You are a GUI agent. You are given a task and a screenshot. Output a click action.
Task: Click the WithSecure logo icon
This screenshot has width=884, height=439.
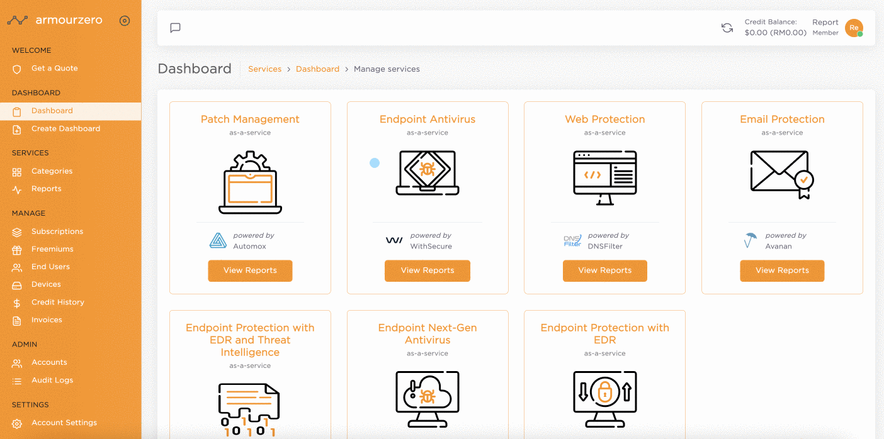click(394, 240)
